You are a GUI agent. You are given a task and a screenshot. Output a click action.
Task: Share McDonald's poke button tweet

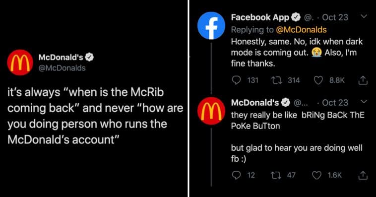click(363, 175)
